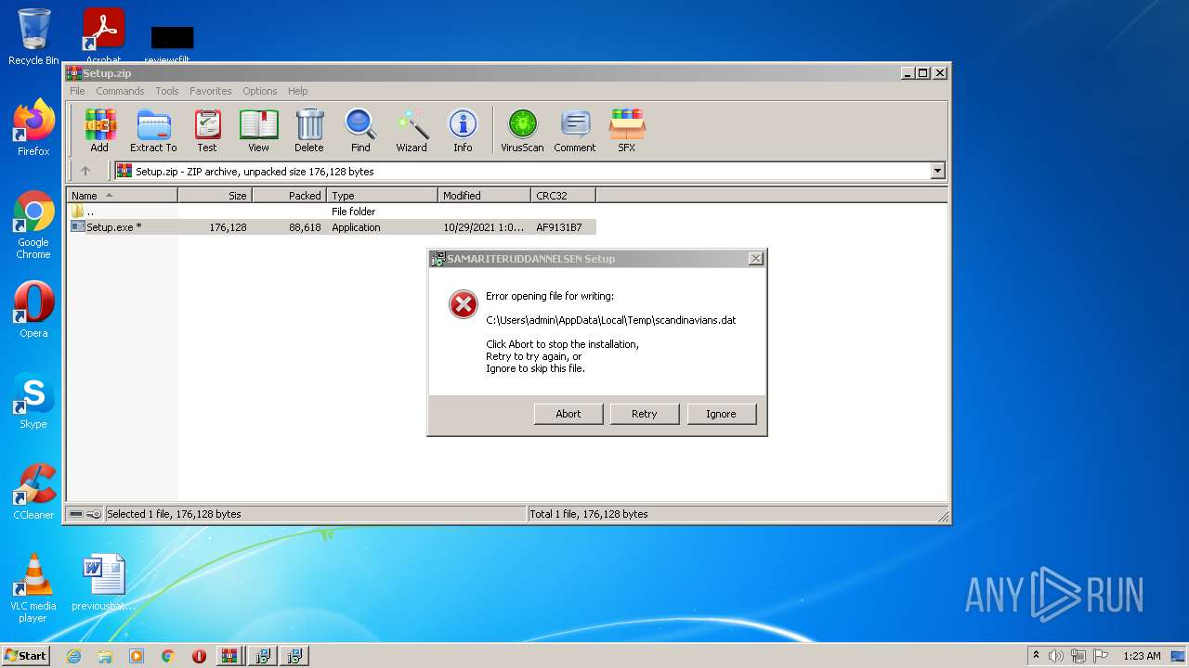This screenshot has height=668, width=1189.
Task: Click the Start button
Action: 26,656
